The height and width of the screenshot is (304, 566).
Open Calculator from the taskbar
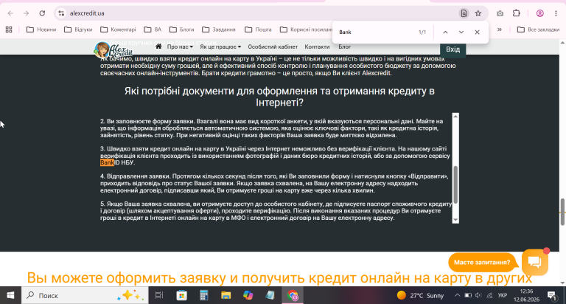204,295
